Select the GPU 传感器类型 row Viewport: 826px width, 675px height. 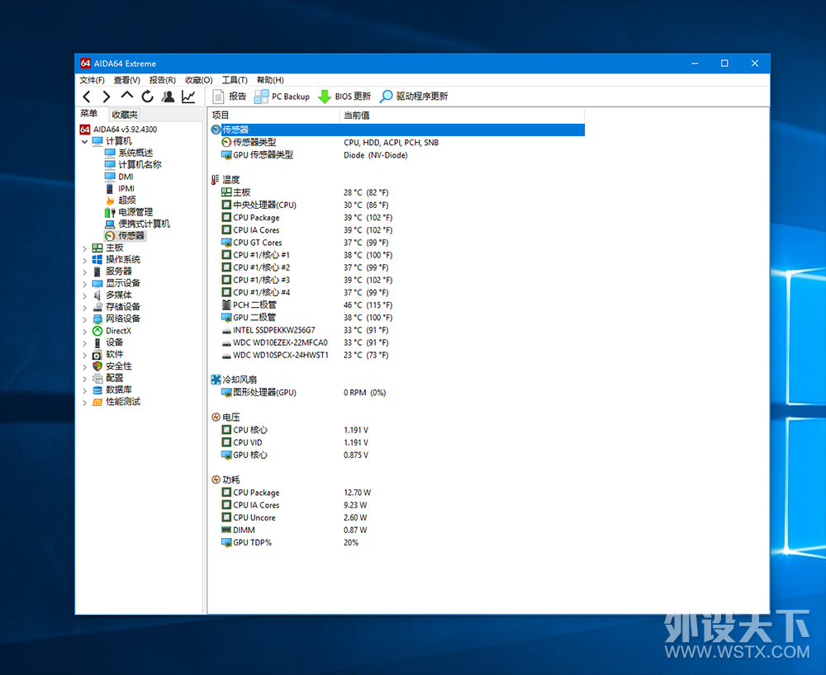tap(397, 155)
